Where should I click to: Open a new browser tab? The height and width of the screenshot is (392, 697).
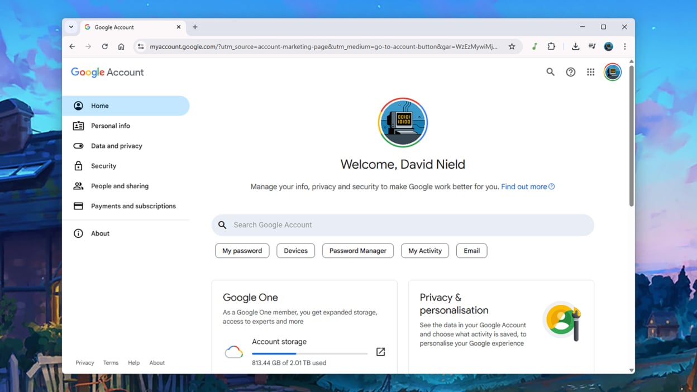tap(195, 27)
